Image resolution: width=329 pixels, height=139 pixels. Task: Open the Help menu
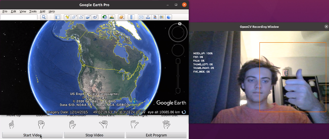coord(52,12)
